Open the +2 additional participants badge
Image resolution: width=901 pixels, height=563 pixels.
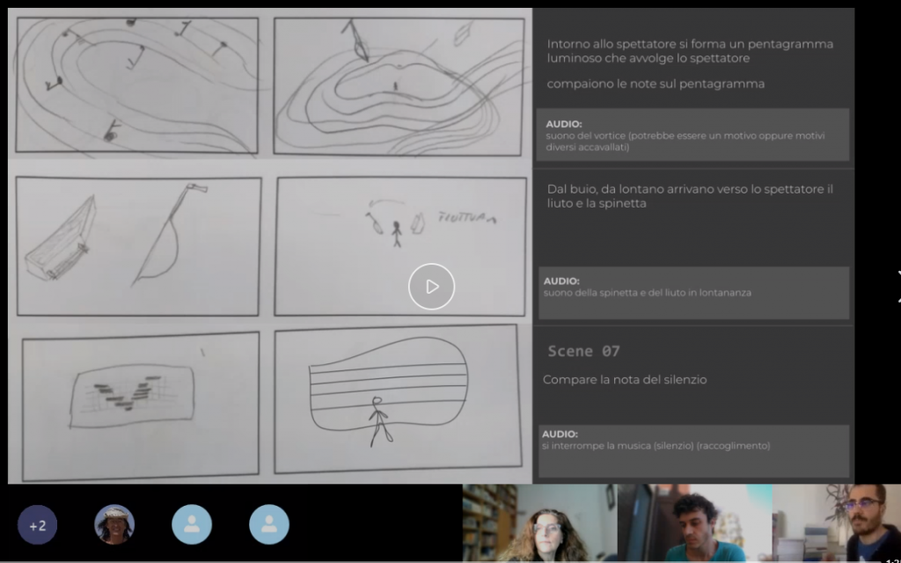click(37, 525)
